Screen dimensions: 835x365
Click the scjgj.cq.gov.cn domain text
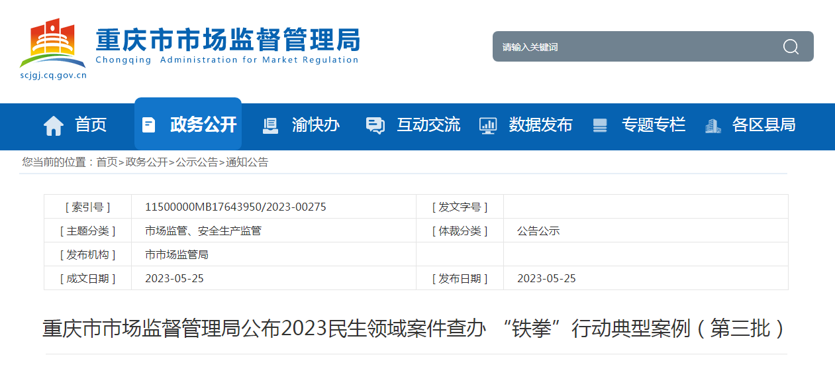point(53,75)
